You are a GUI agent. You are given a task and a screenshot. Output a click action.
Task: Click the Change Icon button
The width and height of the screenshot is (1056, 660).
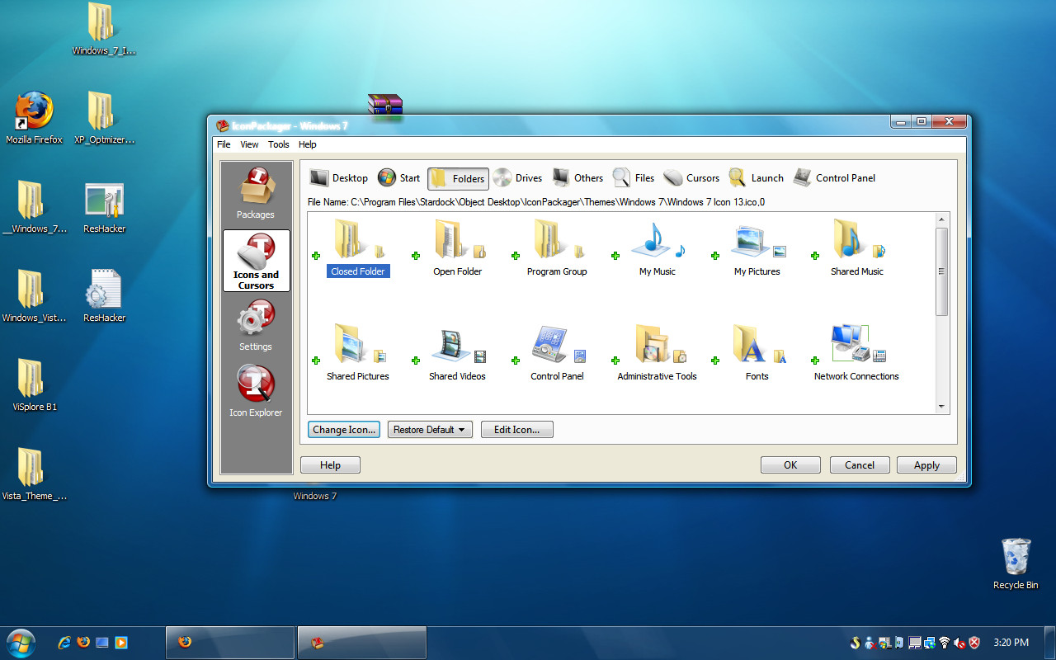(x=344, y=430)
